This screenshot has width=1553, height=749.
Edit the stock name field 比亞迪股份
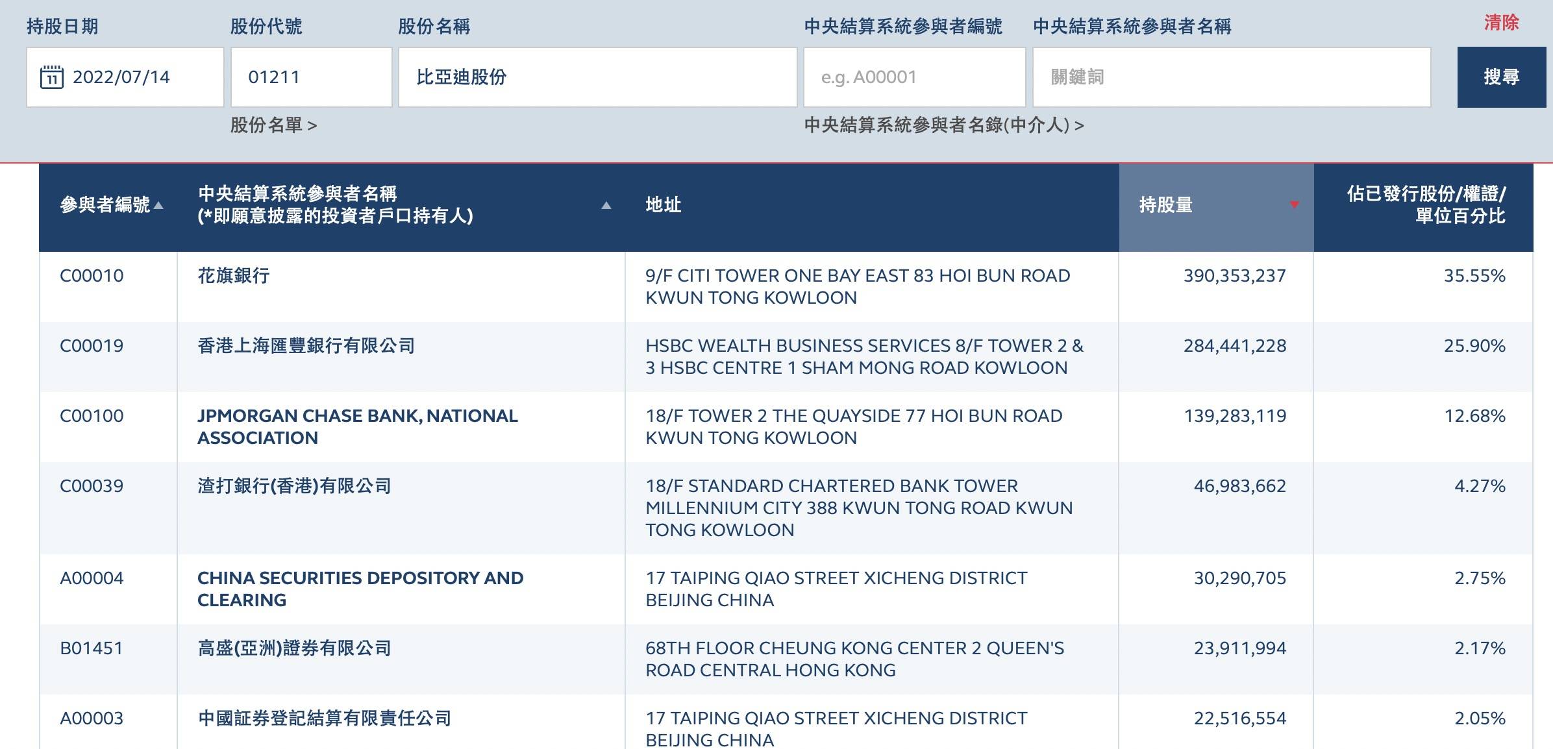point(597,77)
